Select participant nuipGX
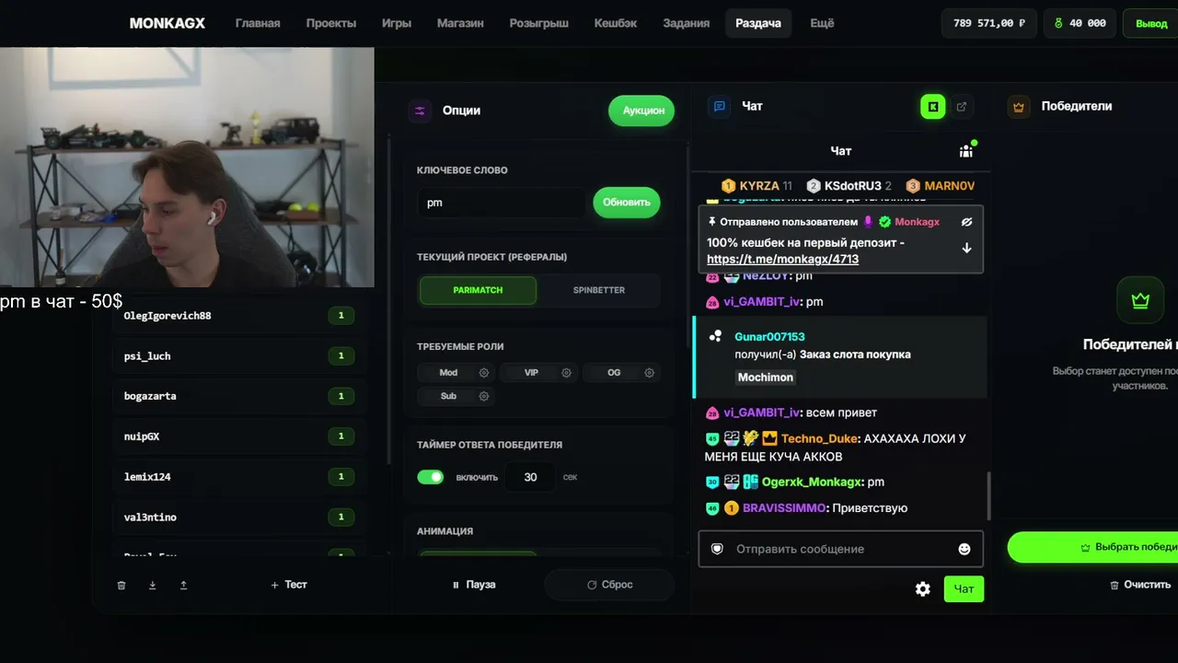The width and height of the screenshot is (1178, 663). pos(237,436)
